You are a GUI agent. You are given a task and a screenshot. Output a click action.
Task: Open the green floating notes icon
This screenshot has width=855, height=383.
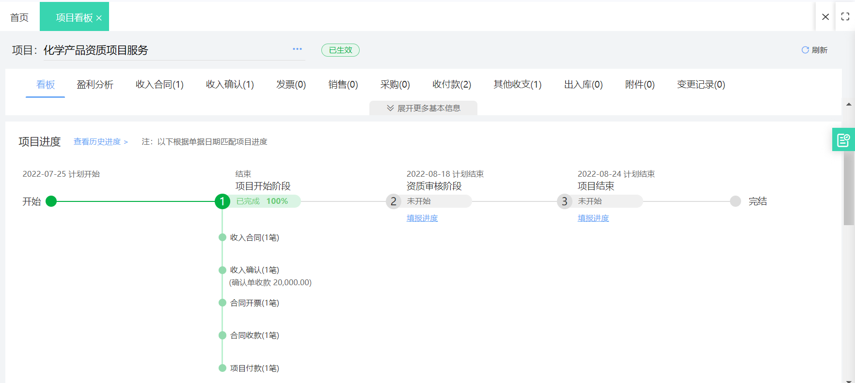tap(843, 140)
